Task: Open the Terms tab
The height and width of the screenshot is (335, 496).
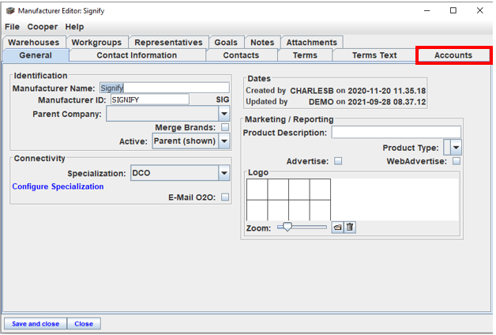Action: coord(305,55)
